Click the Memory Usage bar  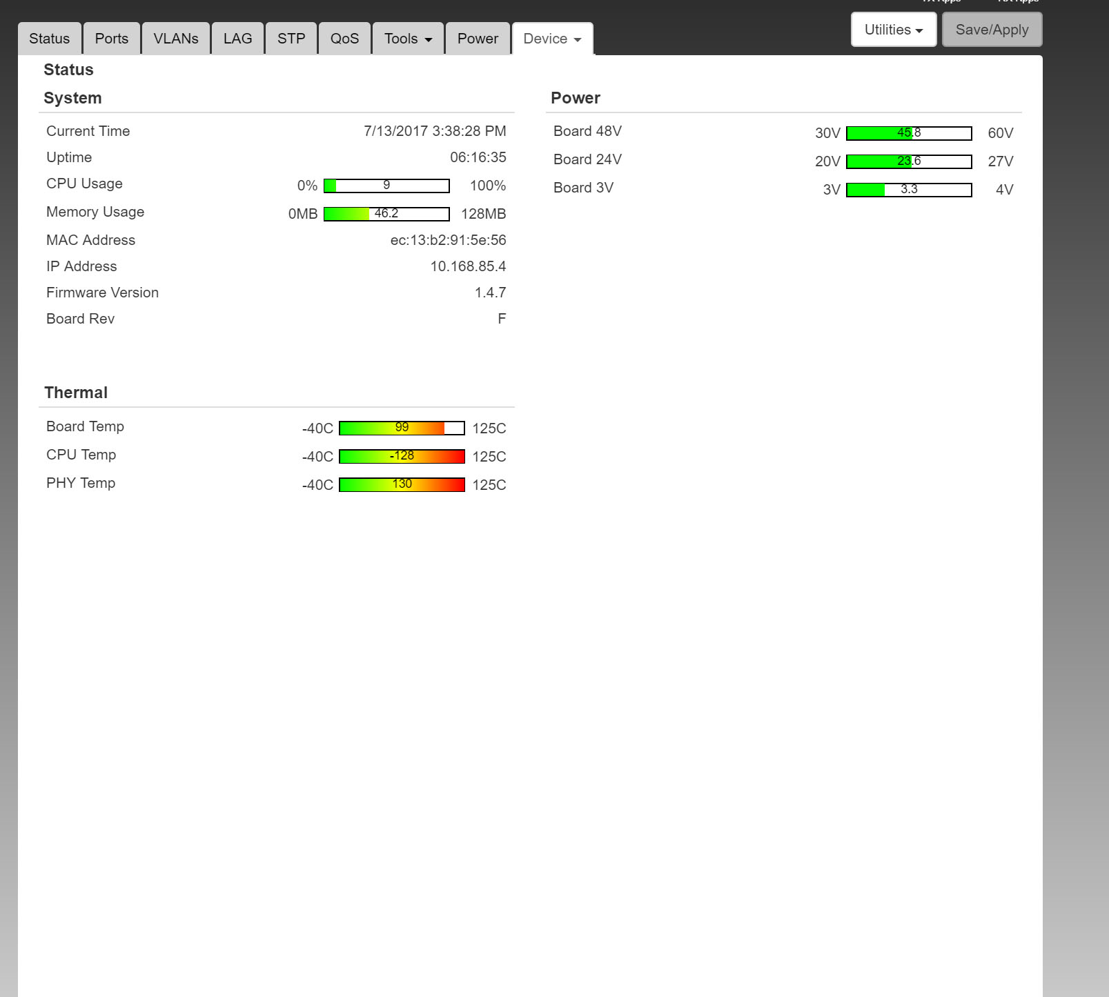pos(386,214)
